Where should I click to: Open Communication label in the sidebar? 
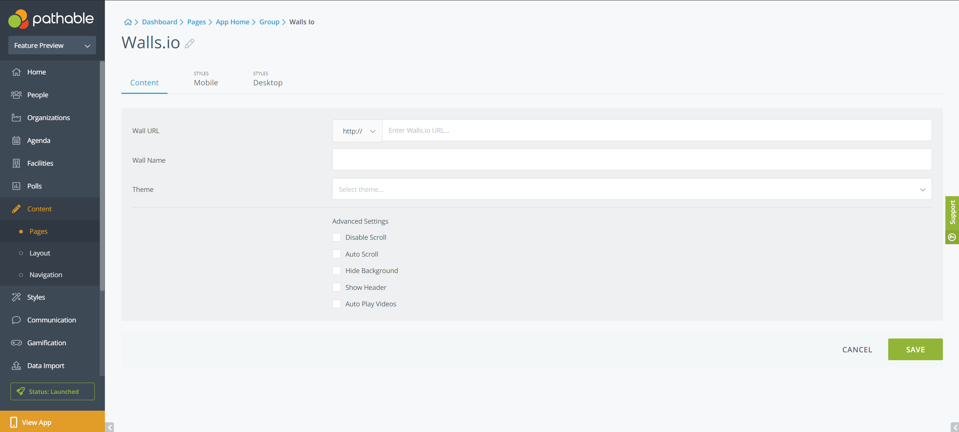click(52, 320)
